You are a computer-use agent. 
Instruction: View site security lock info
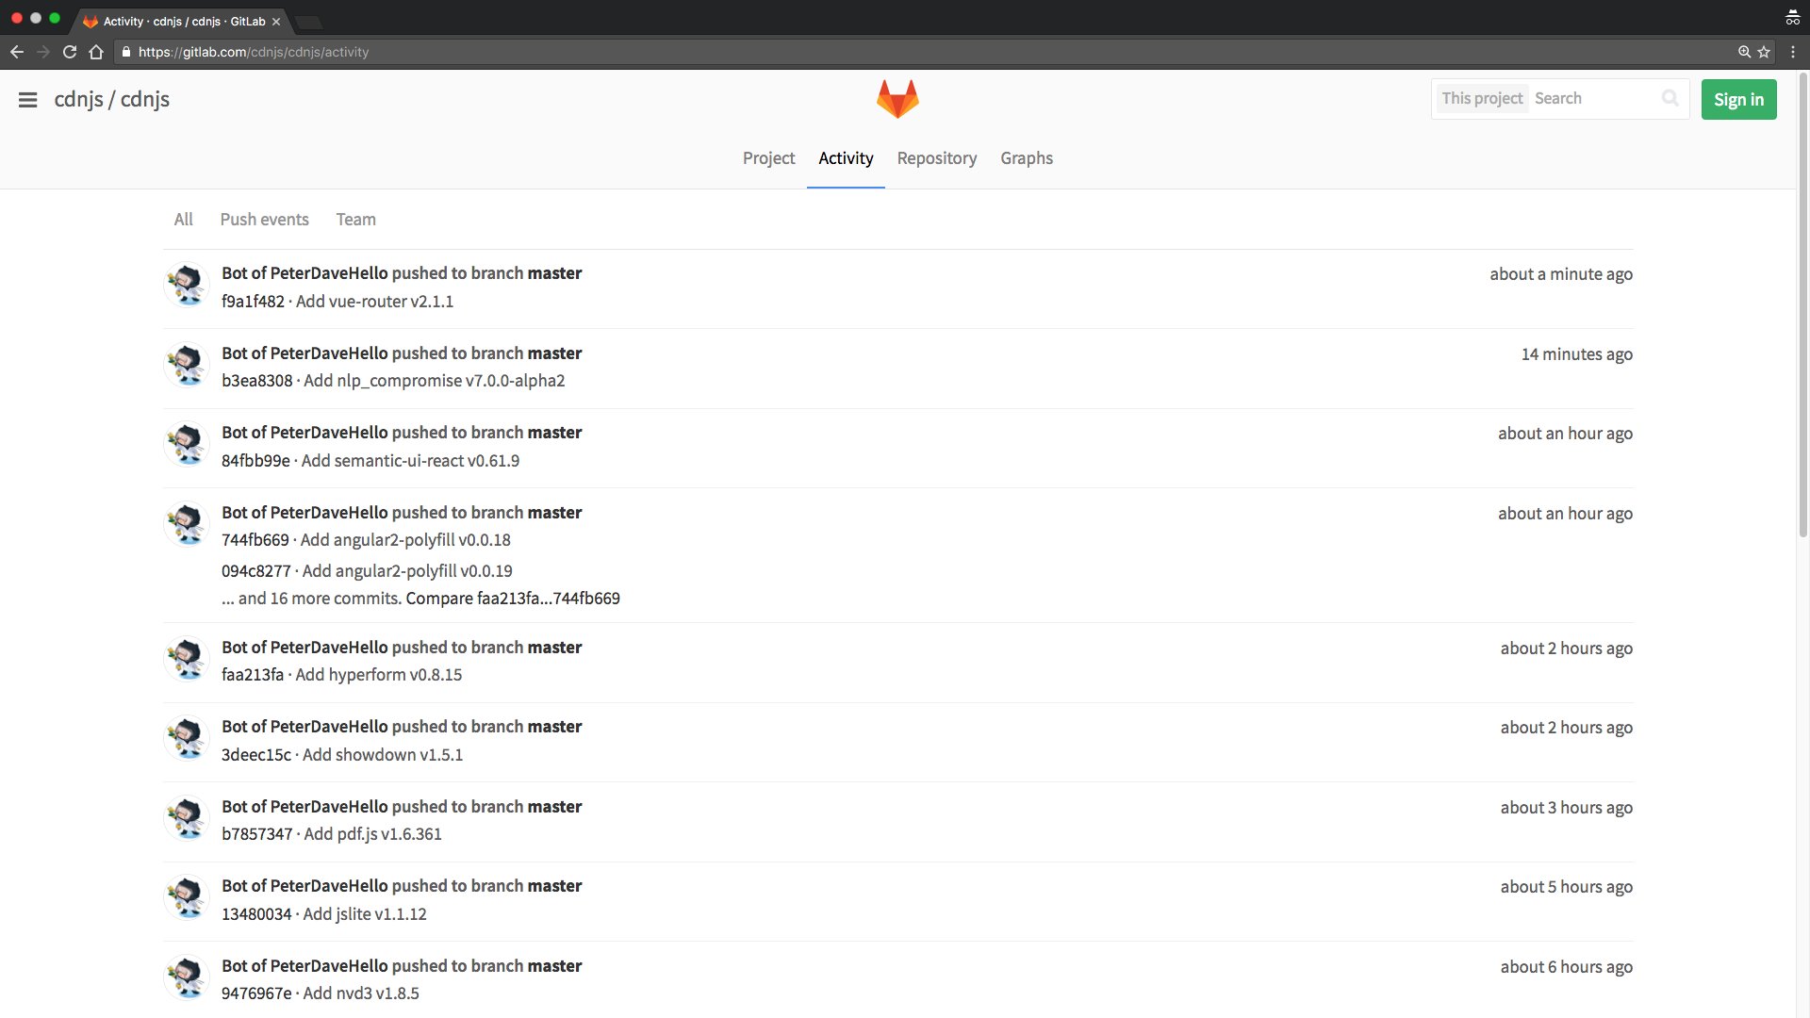click(125, 52)
